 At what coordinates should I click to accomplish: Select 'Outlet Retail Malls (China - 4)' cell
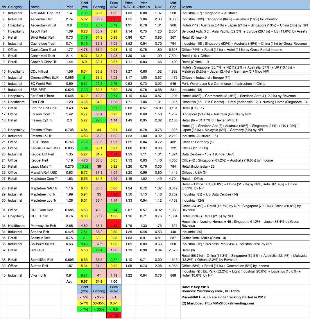coord(245,238)
